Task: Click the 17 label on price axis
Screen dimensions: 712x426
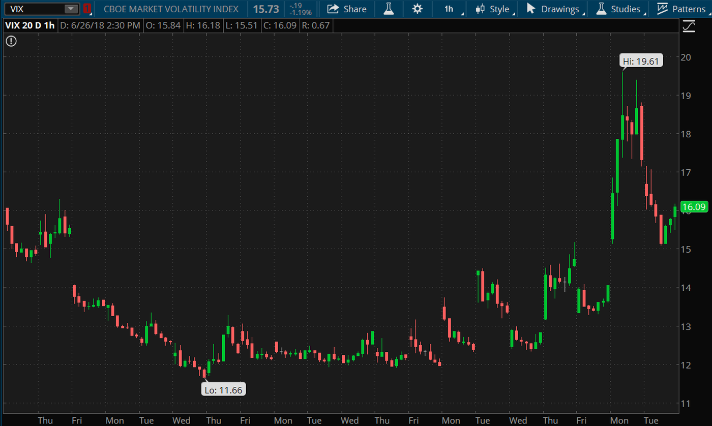Action: (x=686, y=172)
